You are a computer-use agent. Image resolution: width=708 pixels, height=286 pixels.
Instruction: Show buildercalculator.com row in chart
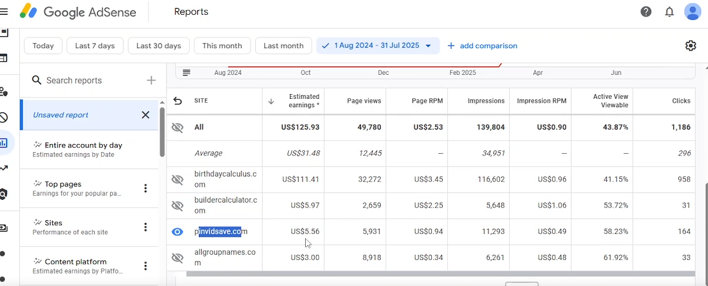tap(178, 205)
